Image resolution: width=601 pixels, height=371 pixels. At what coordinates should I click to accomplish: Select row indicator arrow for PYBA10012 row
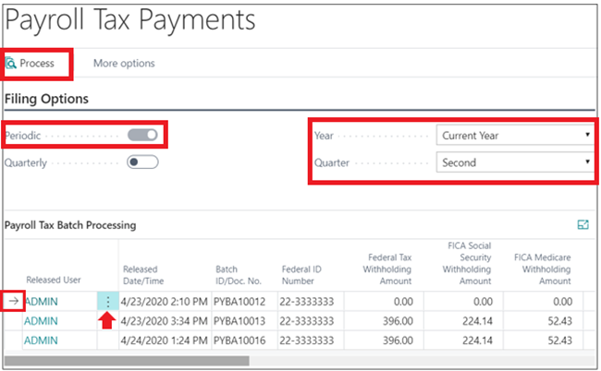point(14,301)
